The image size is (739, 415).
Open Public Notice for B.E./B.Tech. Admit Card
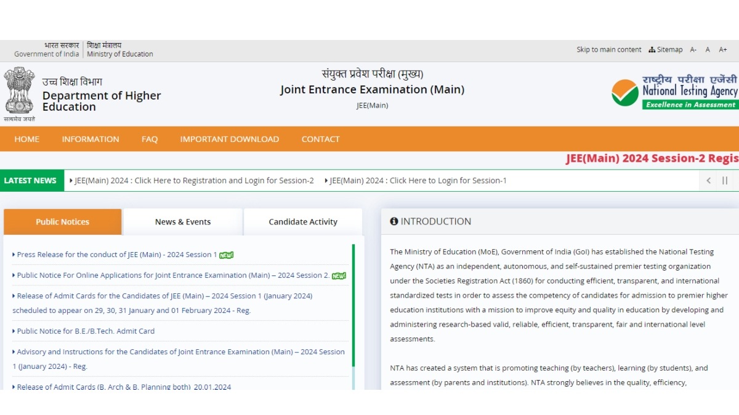pos(86,331)
